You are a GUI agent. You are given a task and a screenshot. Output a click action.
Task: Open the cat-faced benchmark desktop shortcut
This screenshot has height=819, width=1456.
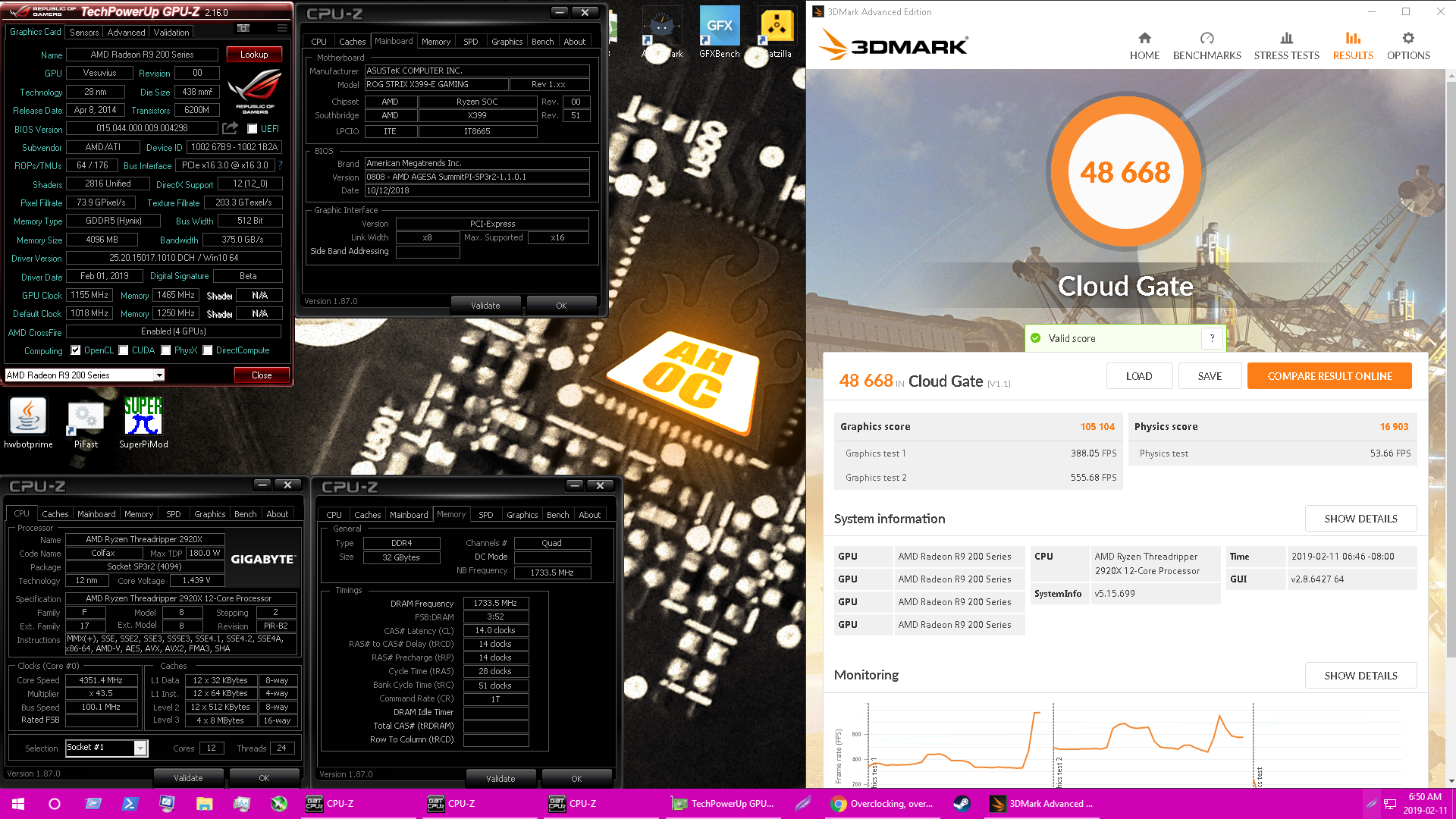pyautogui.click(x=662, y=33)
